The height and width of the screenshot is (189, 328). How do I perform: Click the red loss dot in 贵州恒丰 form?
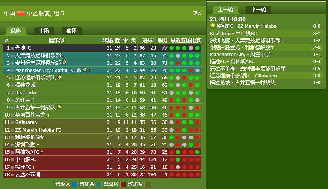[178, 63]
